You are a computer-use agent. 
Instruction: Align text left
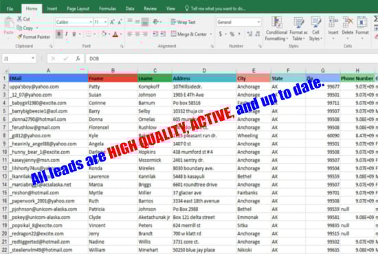point(130,34)
